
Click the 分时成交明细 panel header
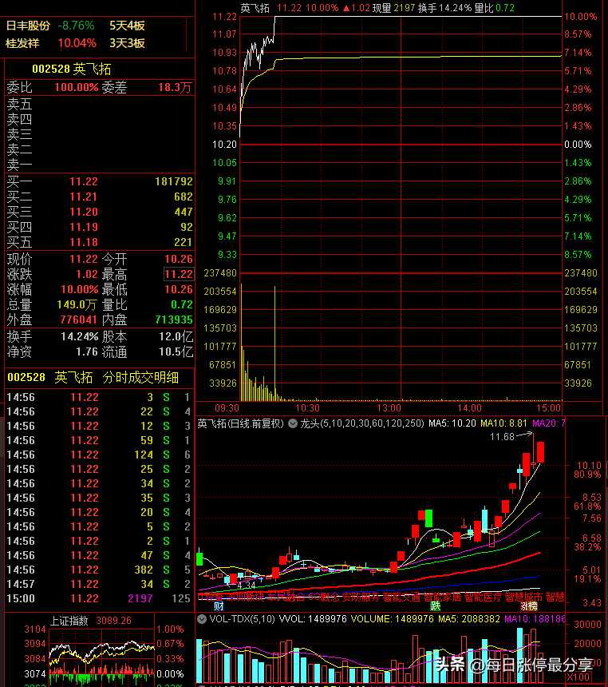(x=140, y=377)
